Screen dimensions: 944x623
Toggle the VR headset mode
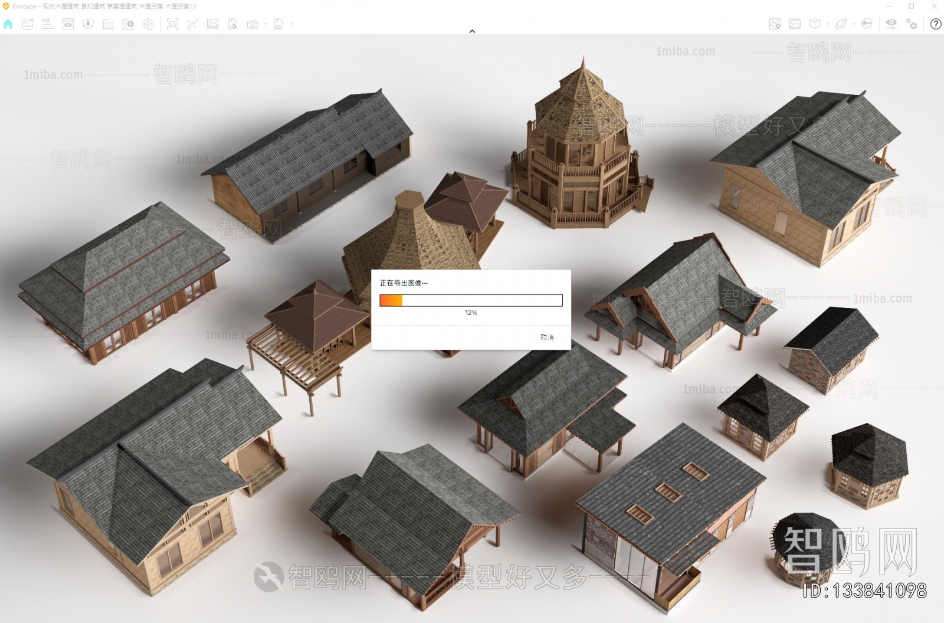click(x=867, y=24)
